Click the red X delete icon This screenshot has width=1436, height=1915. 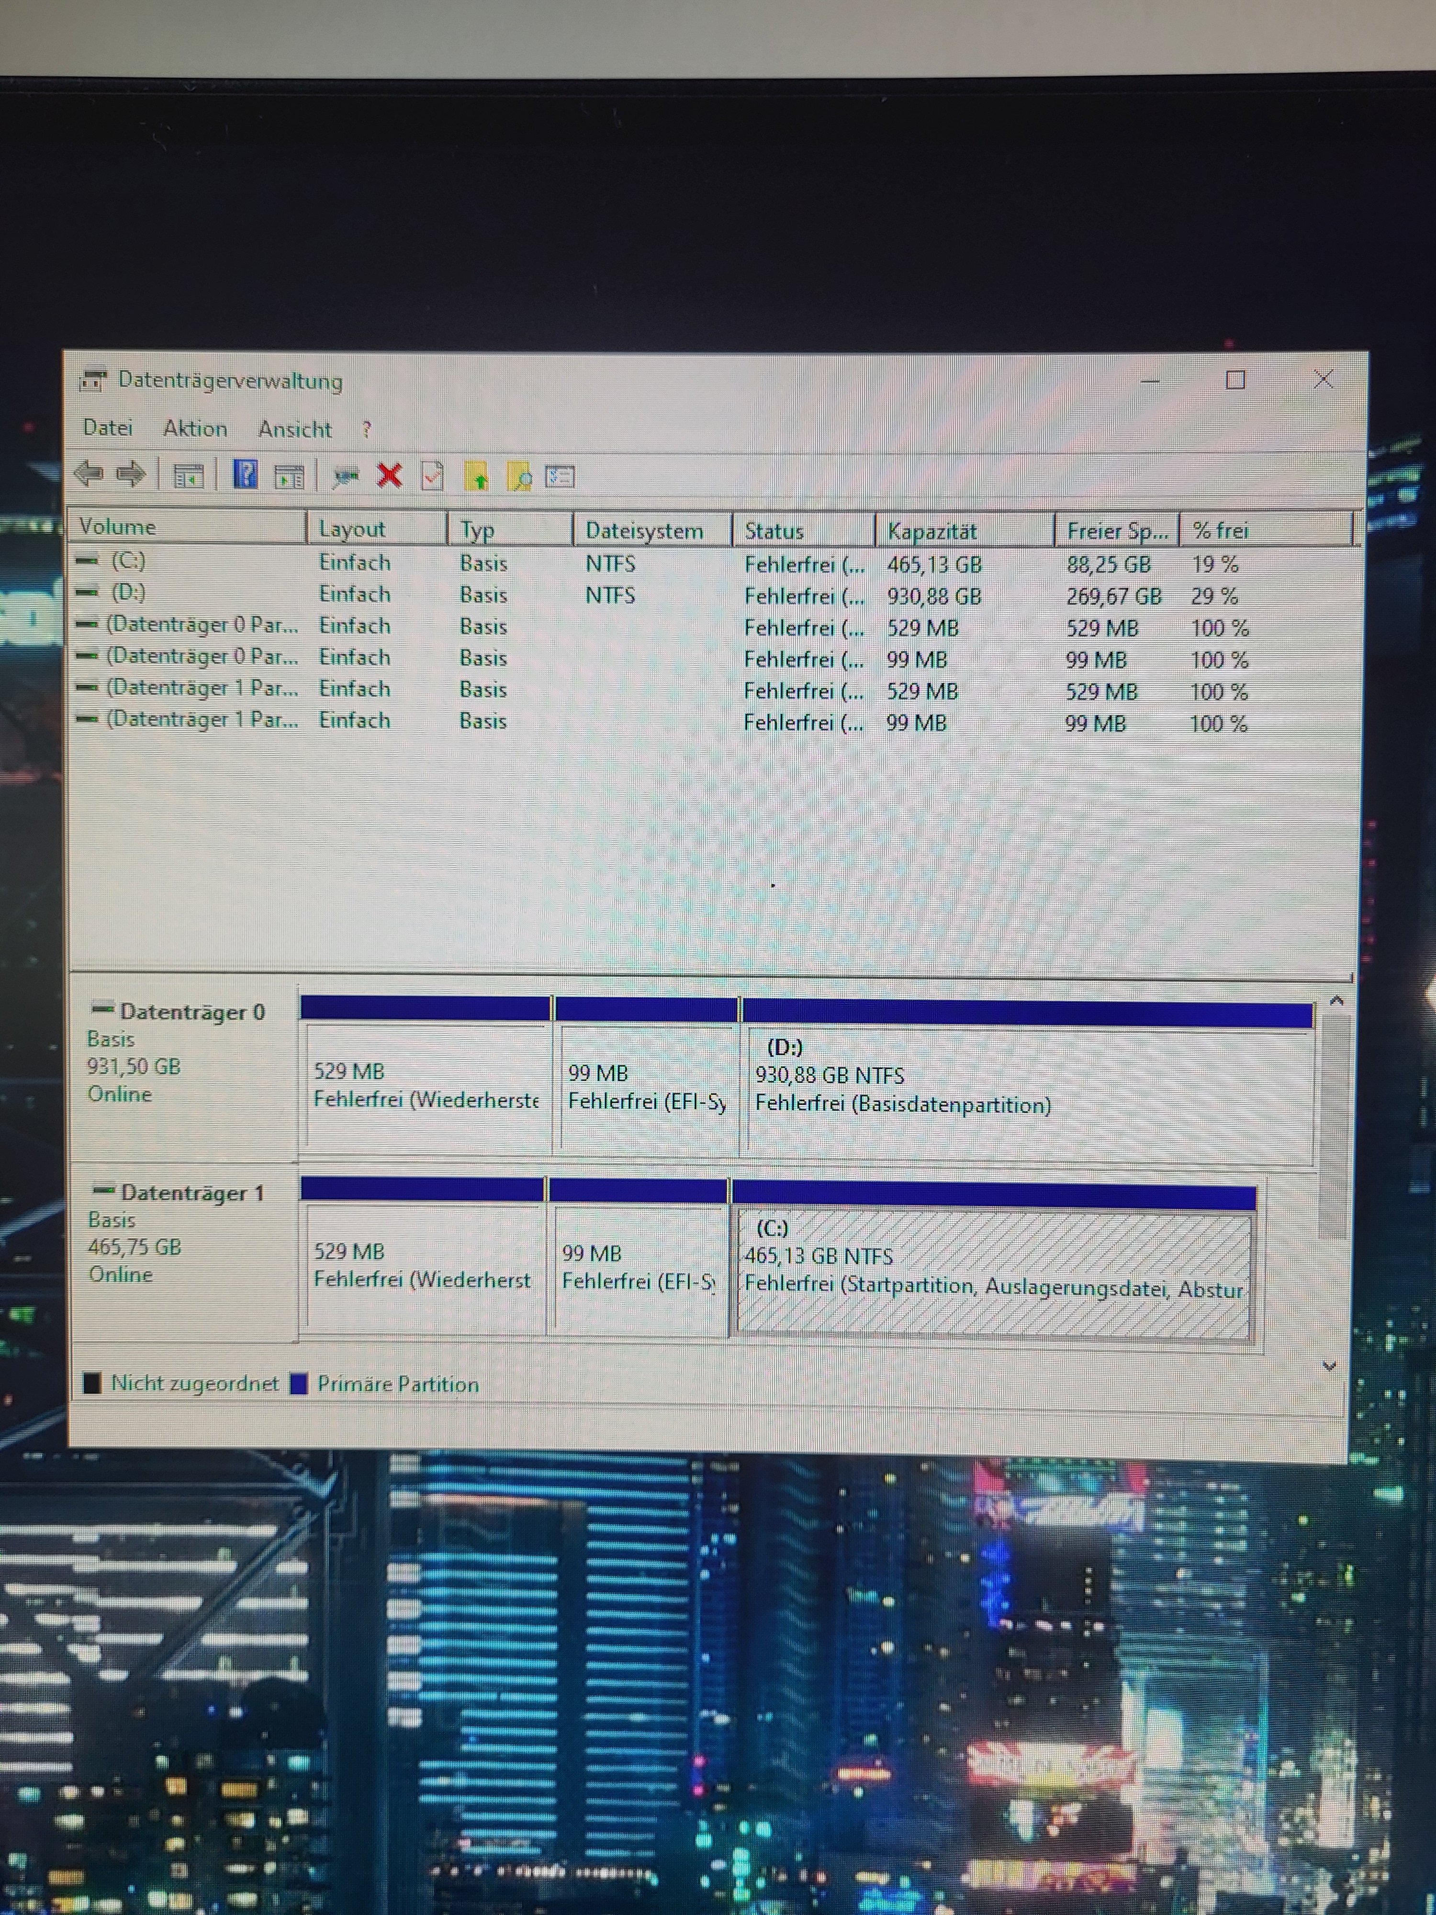[x=390, y=475]
